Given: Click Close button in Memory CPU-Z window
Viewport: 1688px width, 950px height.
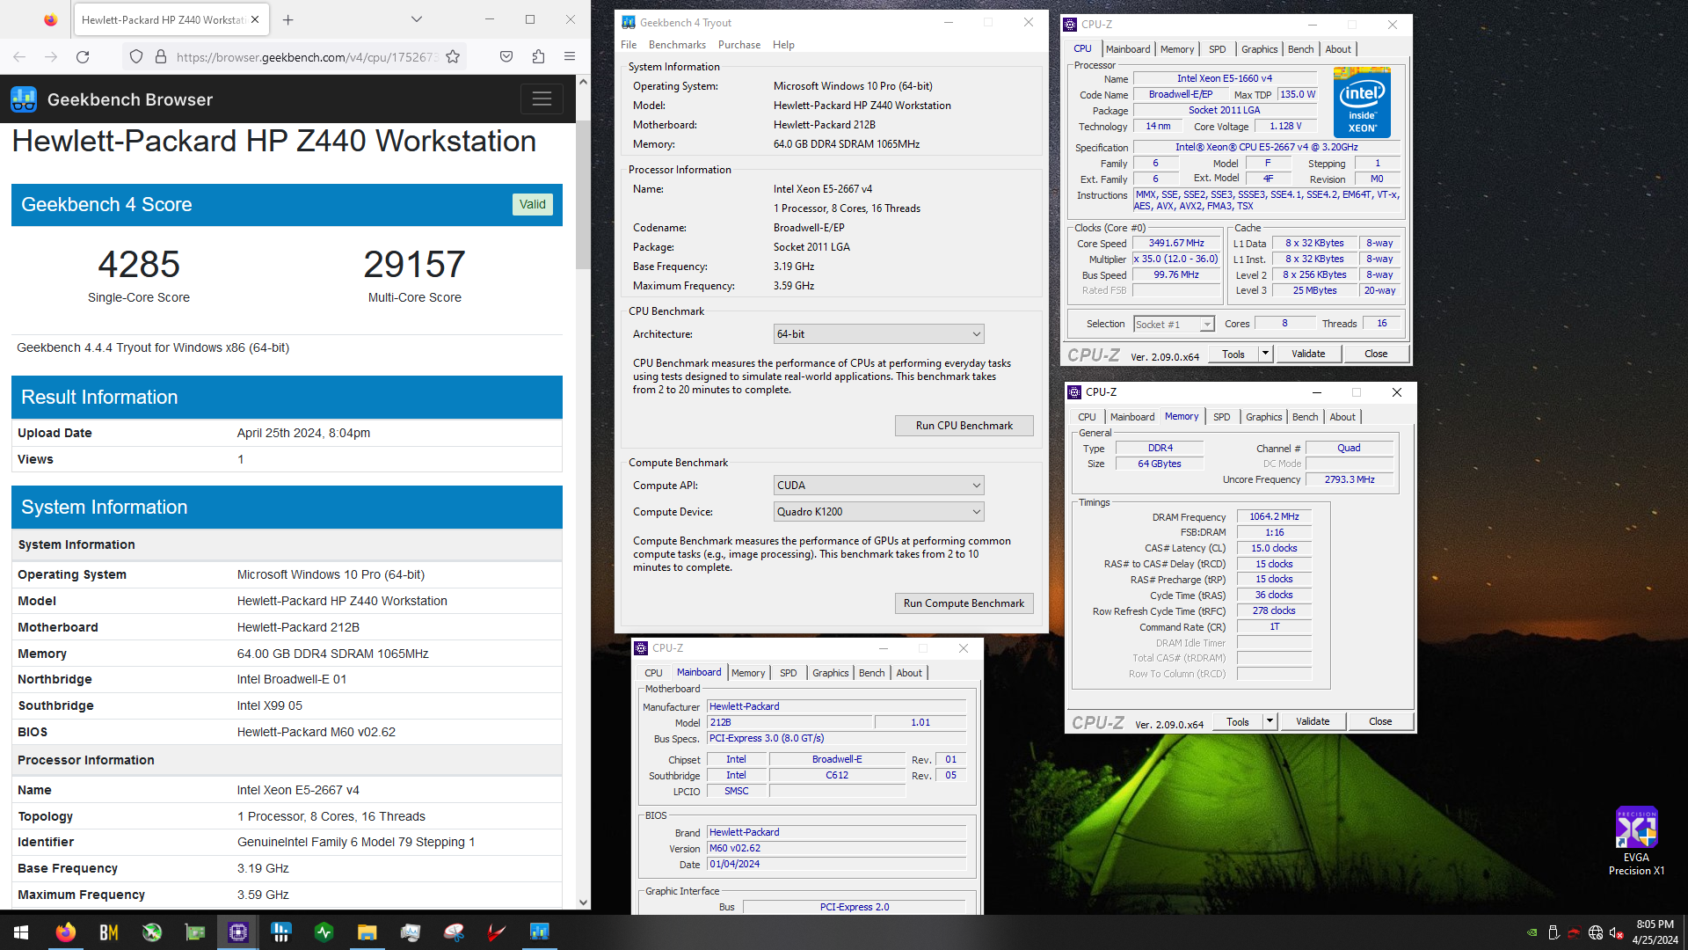Looking at the screenshot, I should coord(1380,721).
